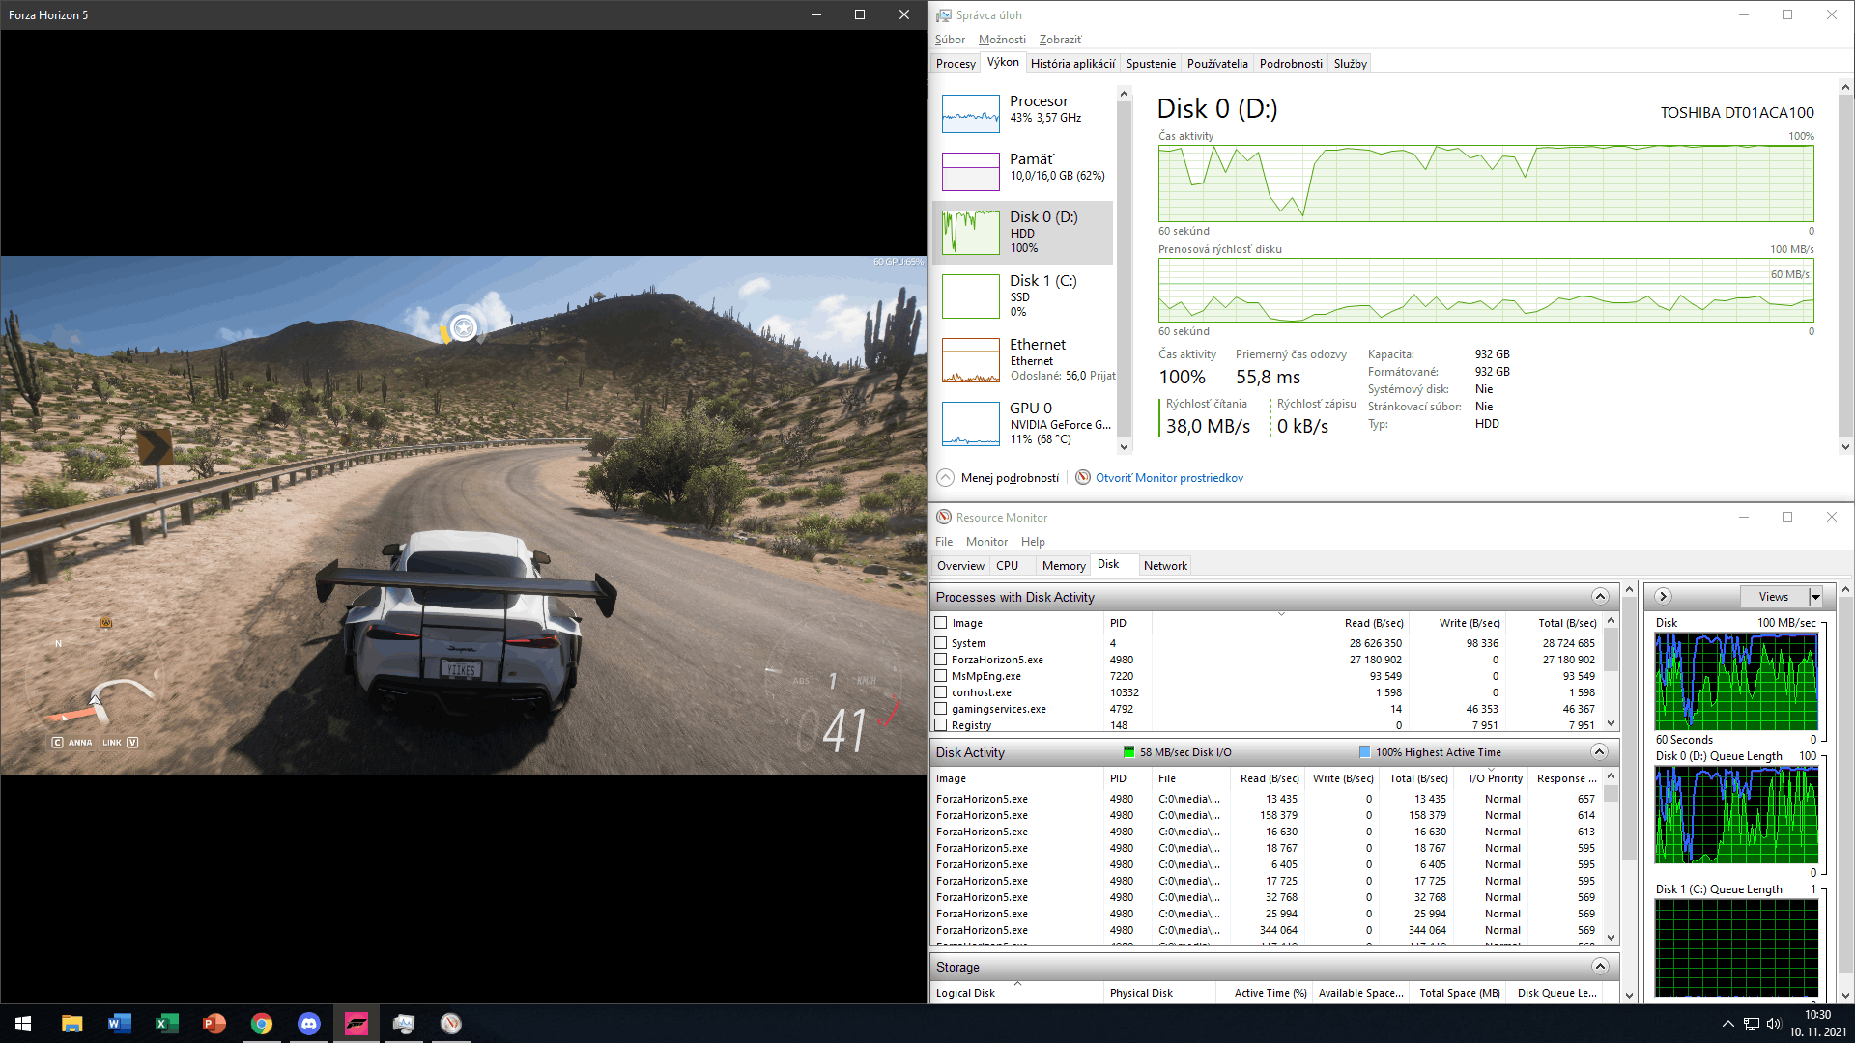This screenshot has width=1855, height=1043.
Task: Check the ForzaHorizon5.exe process checkbox
Action: click(x=941, y=660)
